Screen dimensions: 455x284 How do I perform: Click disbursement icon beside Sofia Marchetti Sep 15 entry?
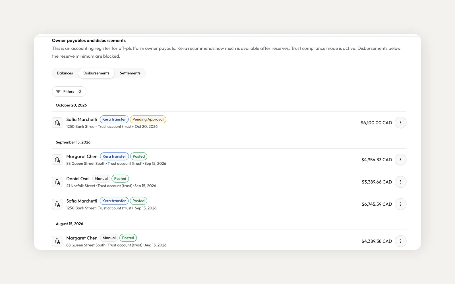(x=57, y=204)
